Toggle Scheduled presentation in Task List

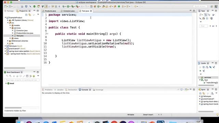[x=209, y=15]
